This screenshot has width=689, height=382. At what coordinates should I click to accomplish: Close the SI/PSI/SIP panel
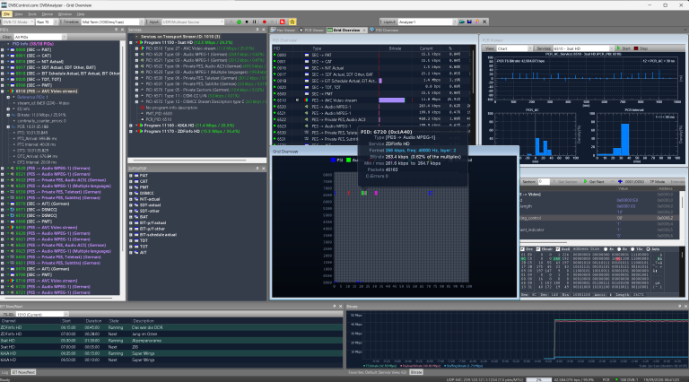tap(264, 169)
